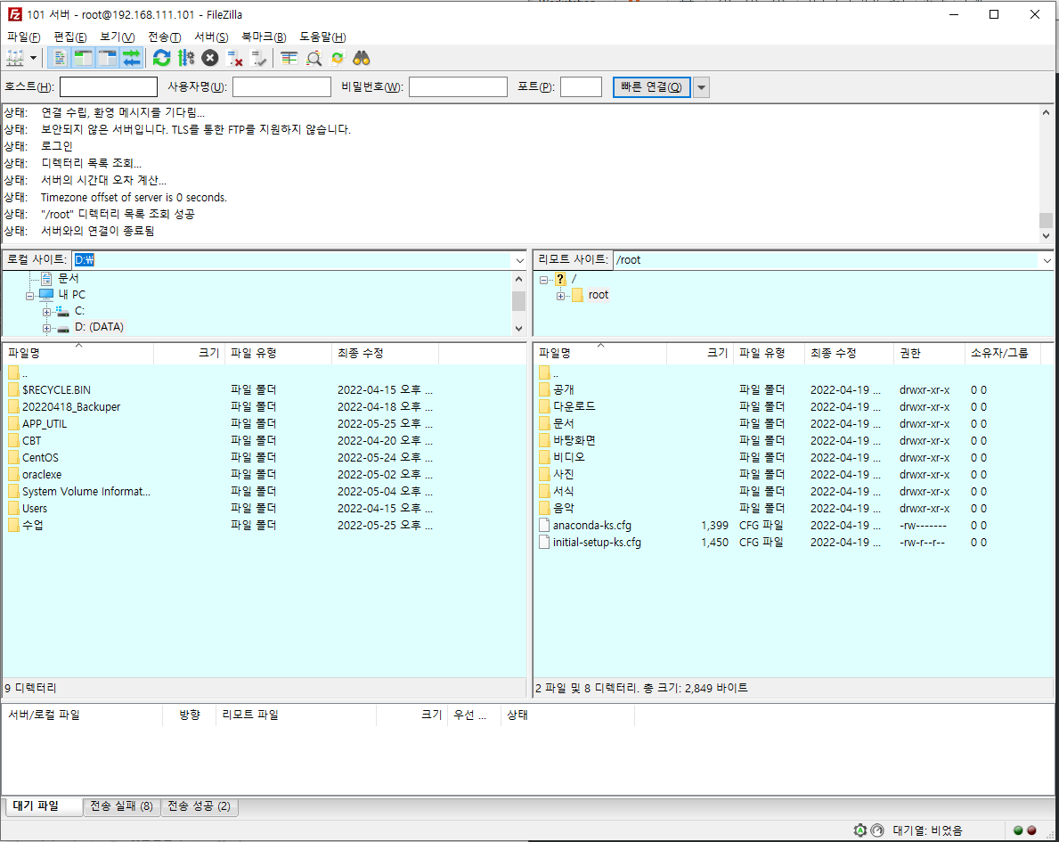Select the 20220418_Backuper folder
This screenshot has width=1059, height=842.
point(71,407)
